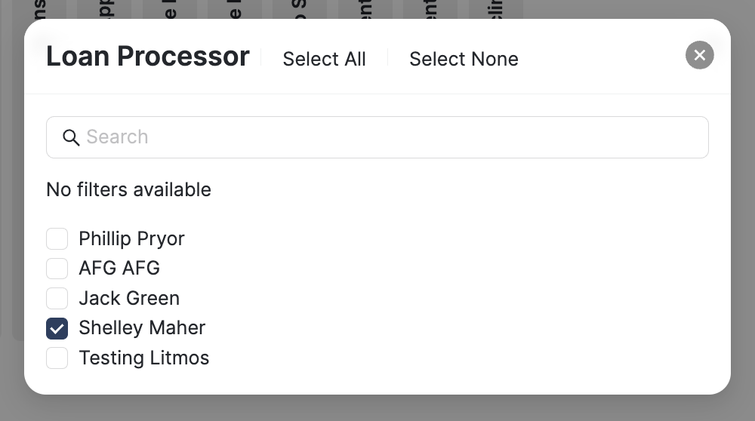Uncheck the Shelley Maher checkbox

point(57,328)
